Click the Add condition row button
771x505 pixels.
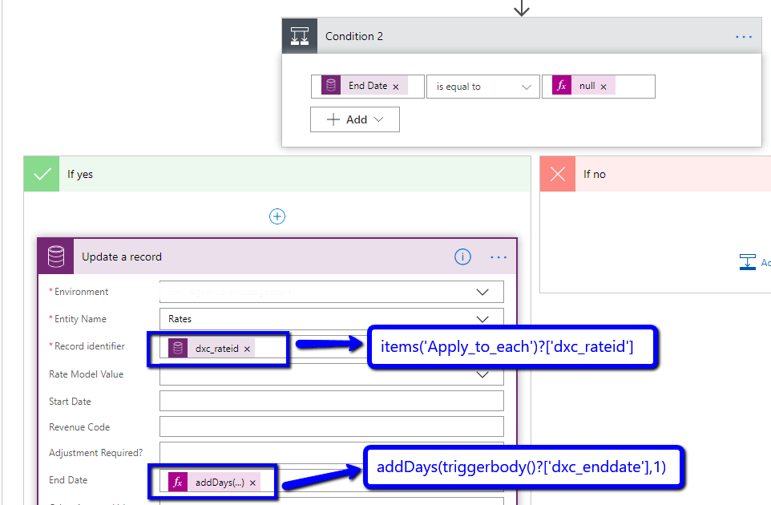(x=355, y=119)
